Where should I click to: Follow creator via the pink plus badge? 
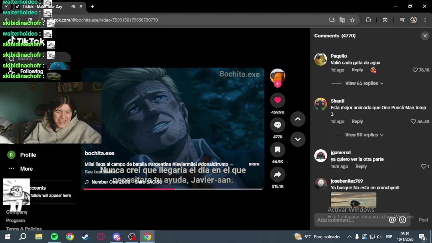point(277,84)
